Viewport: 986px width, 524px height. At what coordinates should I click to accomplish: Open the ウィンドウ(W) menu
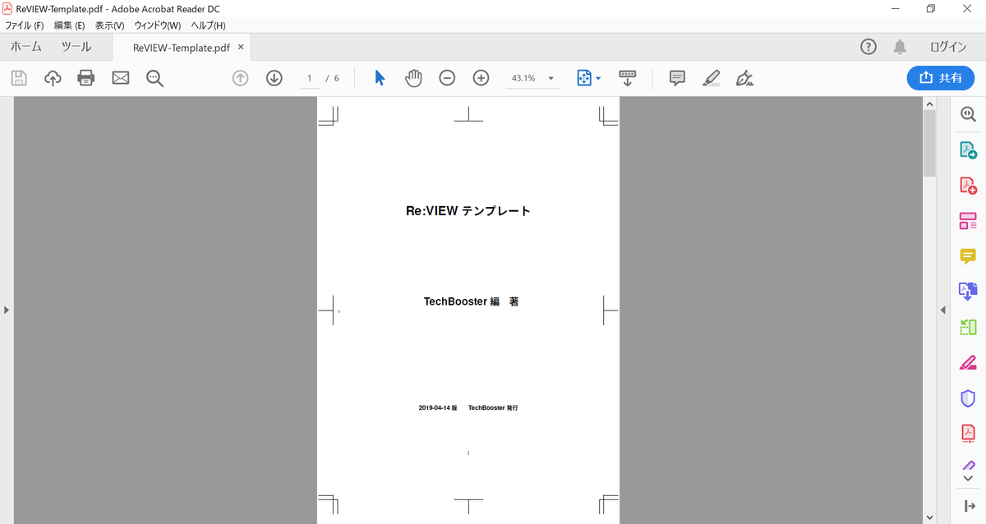(157, 25)
